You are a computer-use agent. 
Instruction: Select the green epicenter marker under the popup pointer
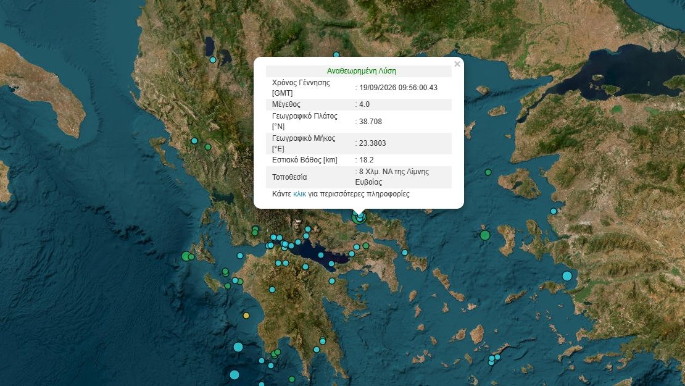tap(359, 217)
